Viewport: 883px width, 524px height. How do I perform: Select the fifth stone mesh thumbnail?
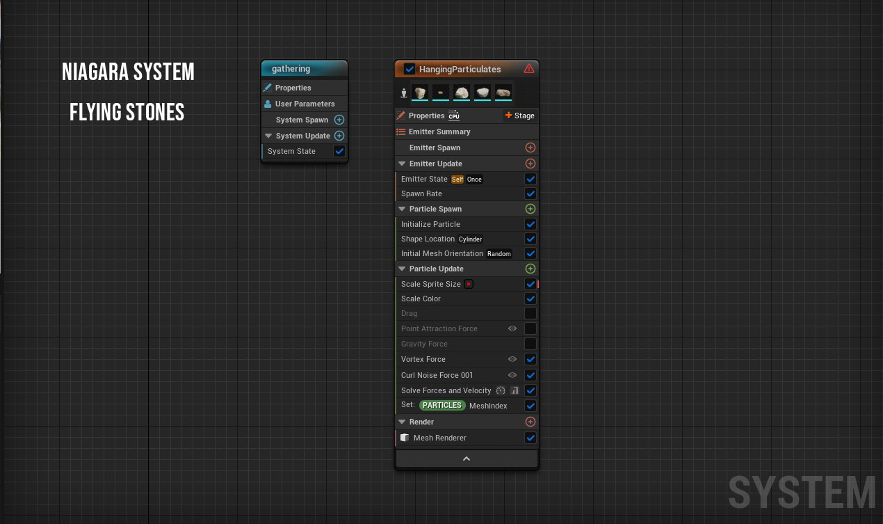tap(503, 93)
